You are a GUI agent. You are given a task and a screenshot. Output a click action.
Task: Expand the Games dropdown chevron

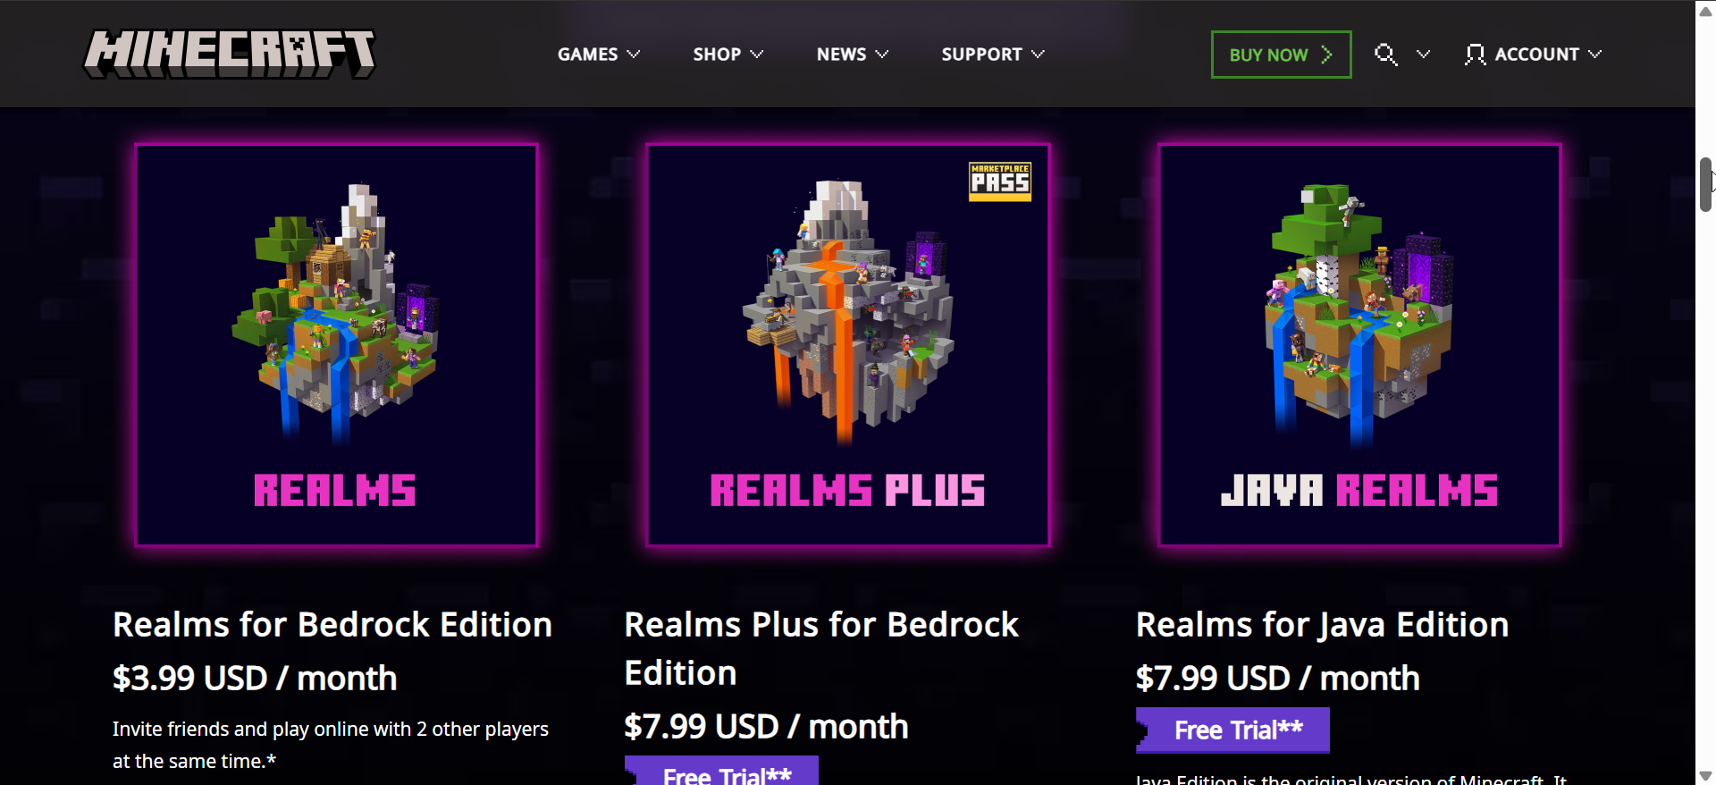pyautogui.click(x=634, y=55)
